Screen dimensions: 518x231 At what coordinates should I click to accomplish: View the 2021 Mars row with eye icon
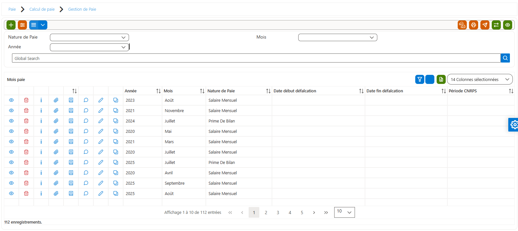click(11, 142)
